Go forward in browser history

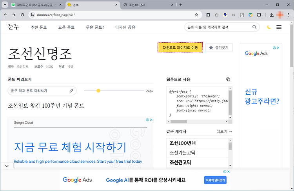pyautogui.click(x=14, y=15)
